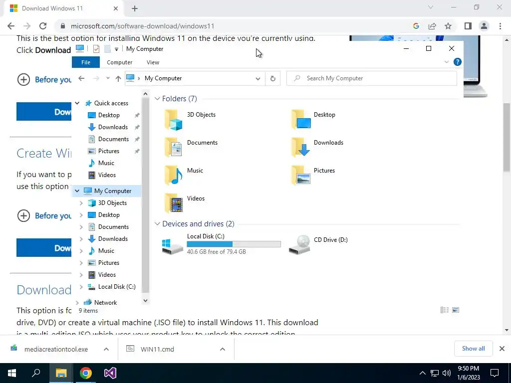Open the Documents folder in Folders group
This screenshot has width=511, height=383.
(173, 148)
